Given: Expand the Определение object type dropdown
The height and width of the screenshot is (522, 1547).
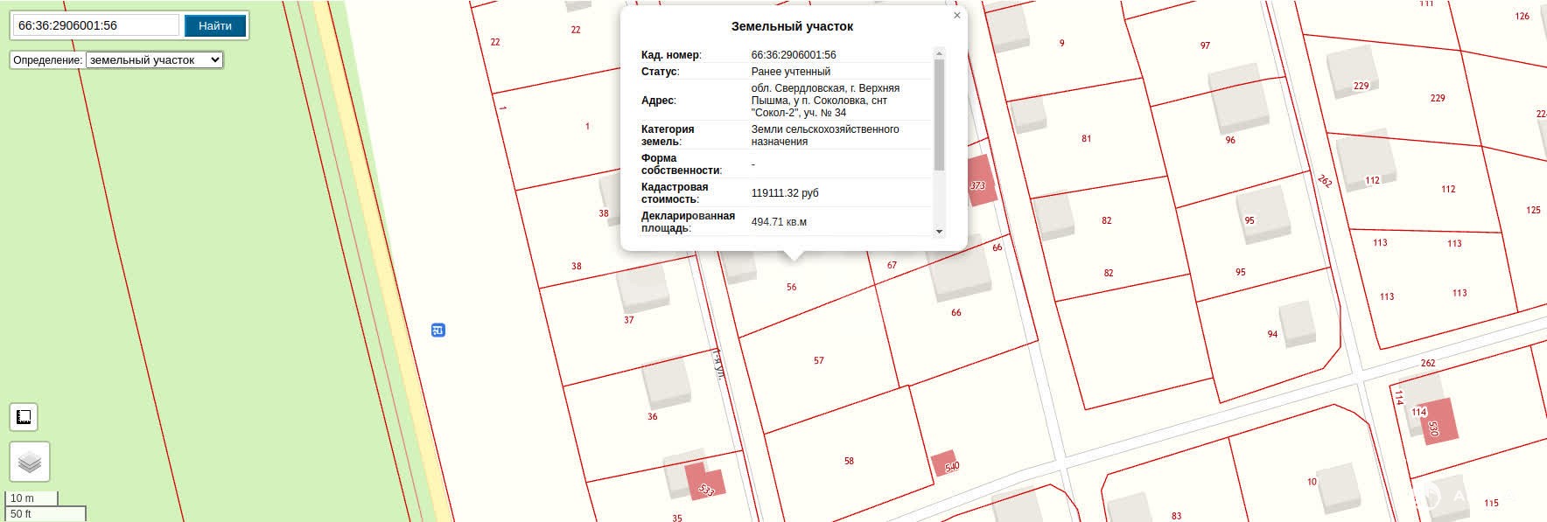Looking at the screenshot, I should click(154, 60).
